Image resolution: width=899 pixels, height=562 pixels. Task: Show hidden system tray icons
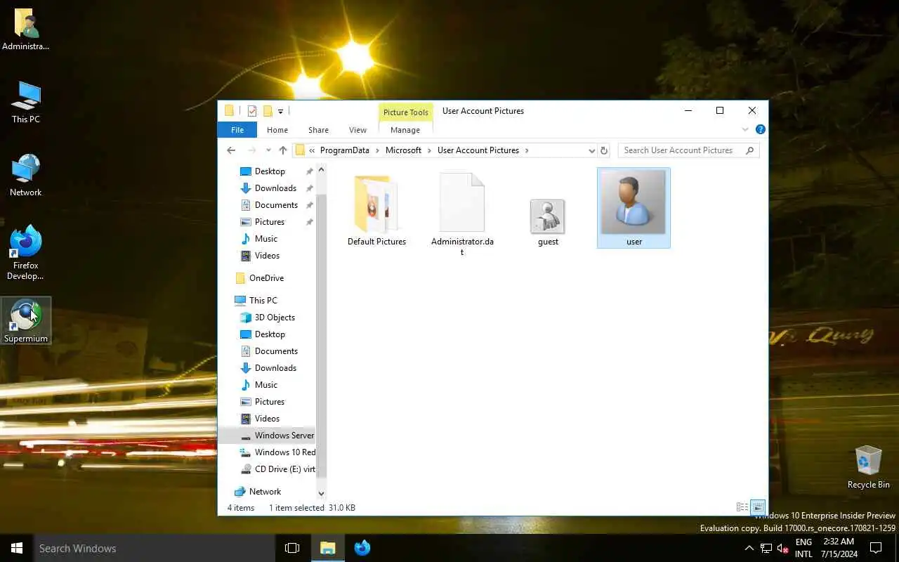tap(749, 548)
